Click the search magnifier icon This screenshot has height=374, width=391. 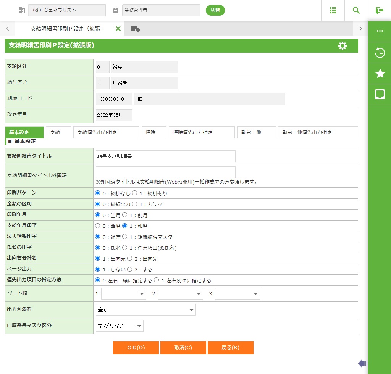tap(356, 10)
